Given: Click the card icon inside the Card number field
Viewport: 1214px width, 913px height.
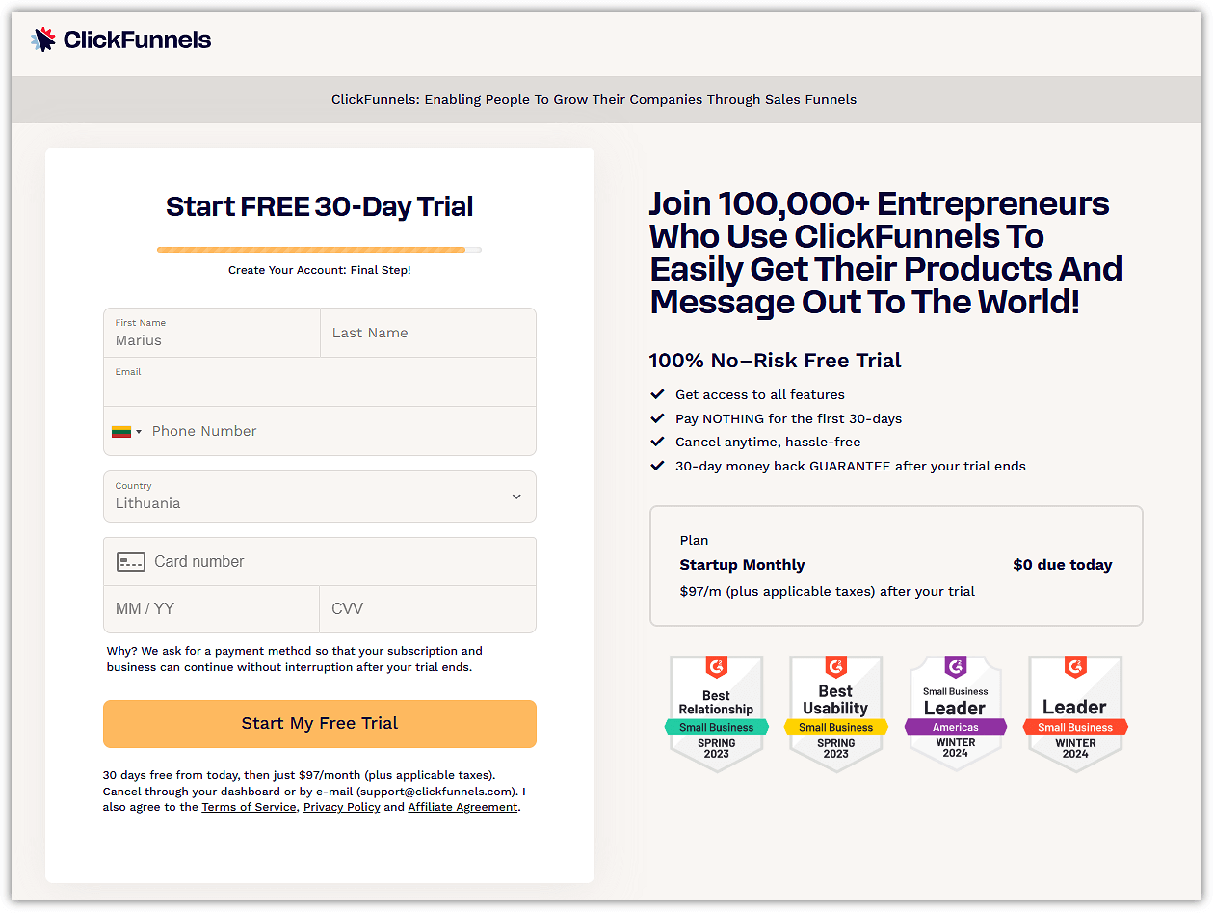Looking at the screenshot, I should pyautogui.click(x=130, y=561).
